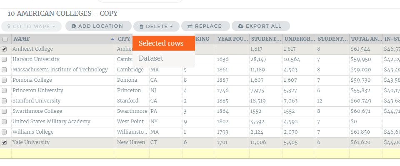
Task: Click the empty yellow Name cell of the new row
Action: point(64,153)
